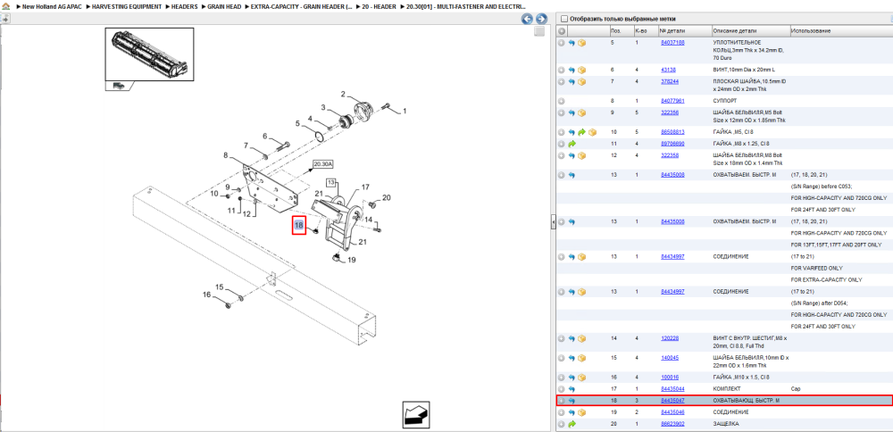Navigate to previous illustration with left arrow
Image resolution: width=893 pixels, height=432 pixels.
click(x=528, y=19)
